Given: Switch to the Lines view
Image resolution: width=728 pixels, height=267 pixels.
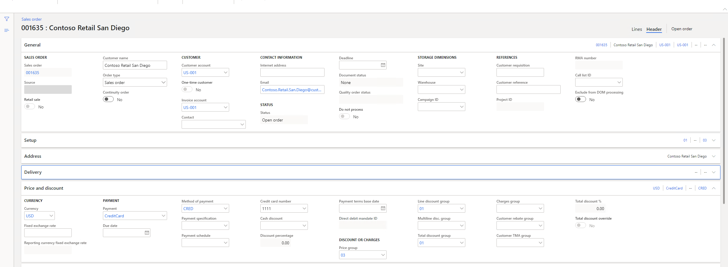Looking at the screenshot, I should (x=637, y=29).
